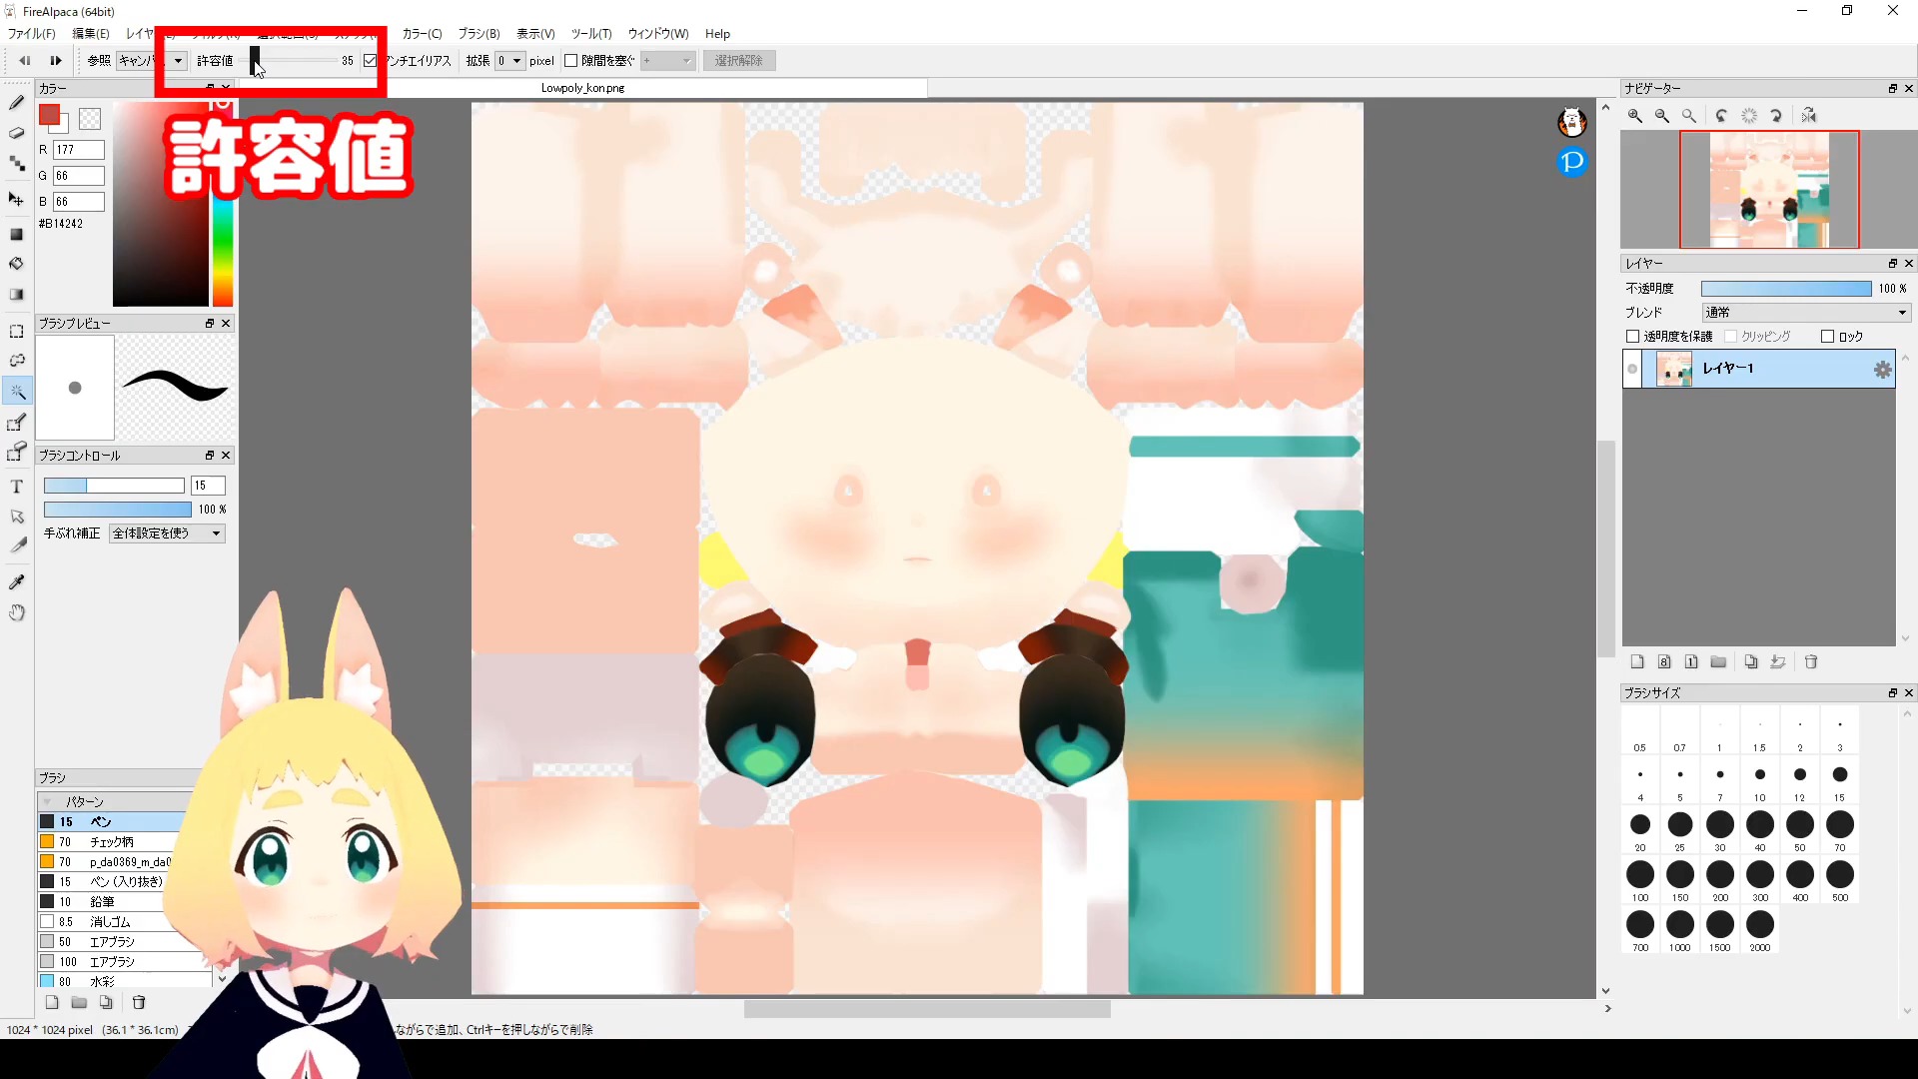1918x1079 pixels.
Task: Click the undo arrow button
Action: [25, 61]
